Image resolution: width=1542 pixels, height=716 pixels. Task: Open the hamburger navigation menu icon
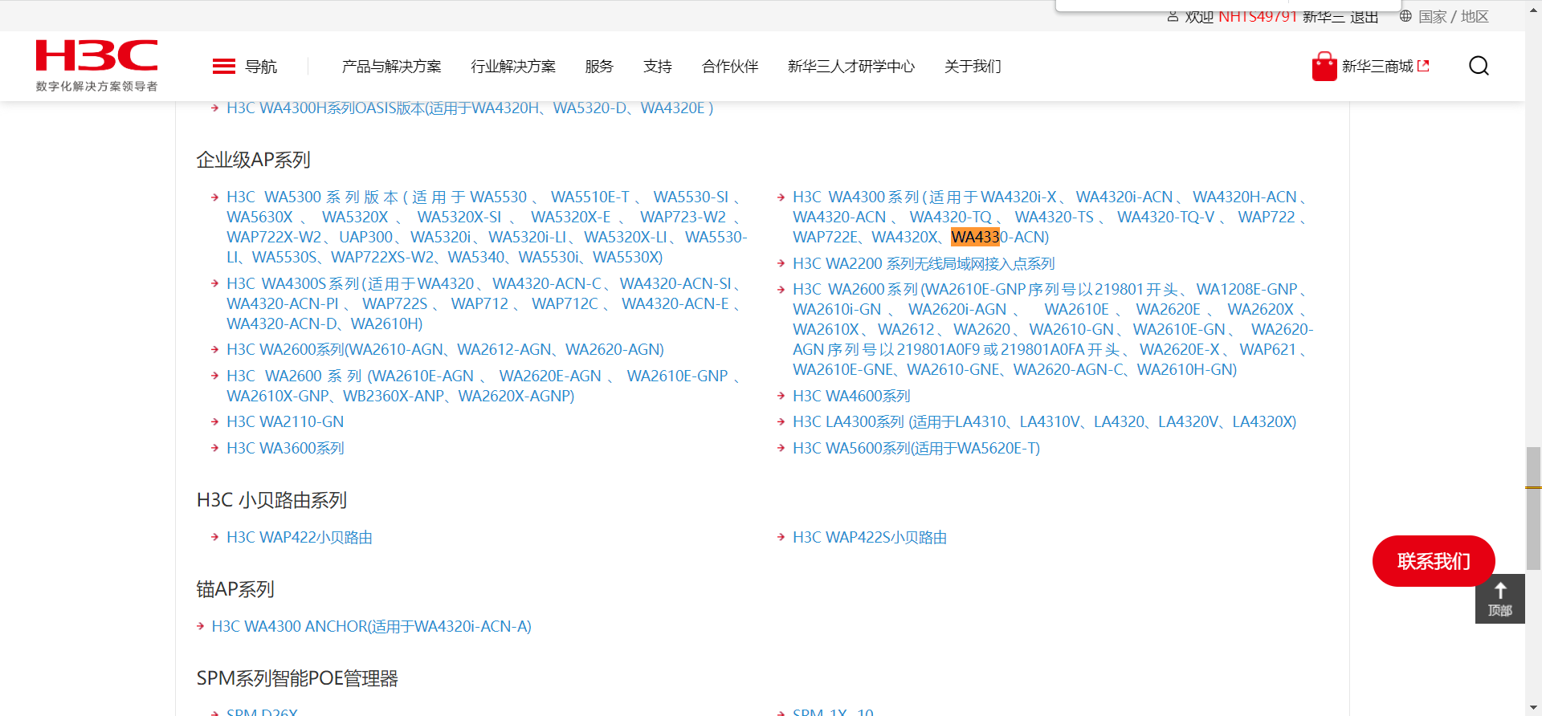point(224,67)
